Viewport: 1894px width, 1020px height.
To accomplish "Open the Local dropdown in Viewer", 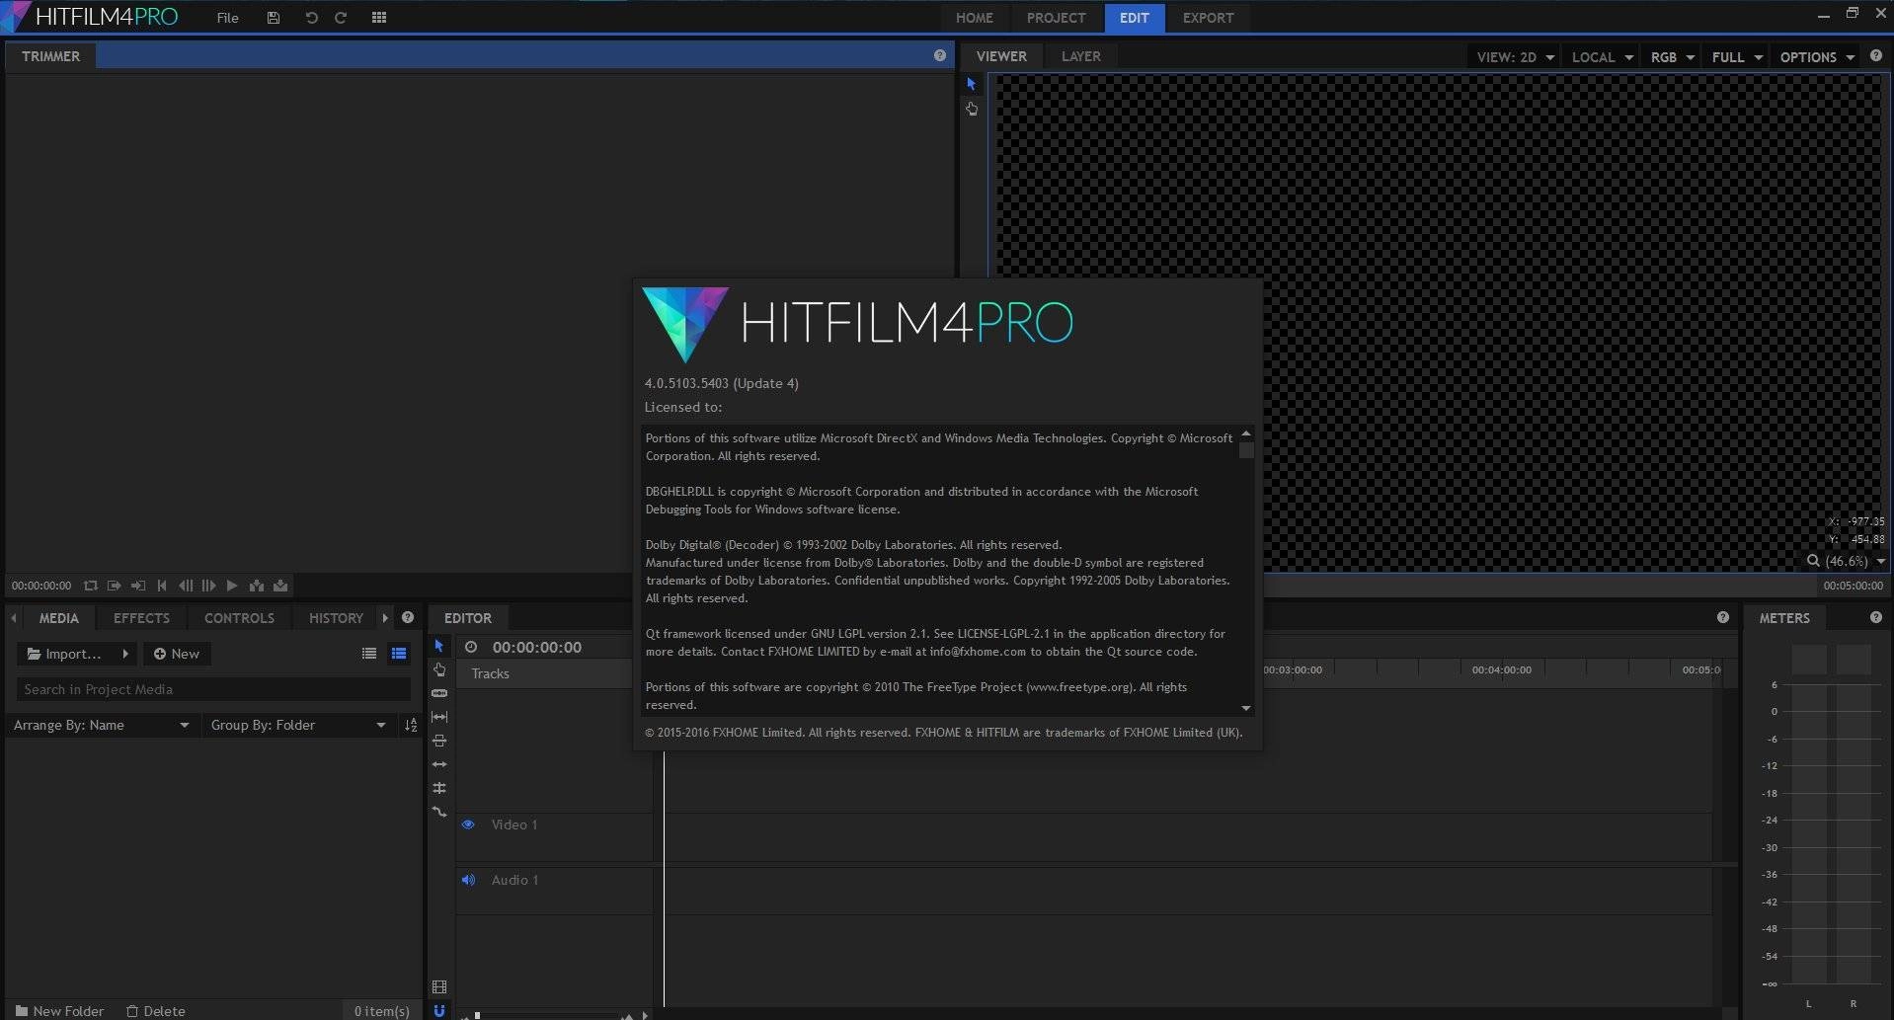I will (1603, 57).
